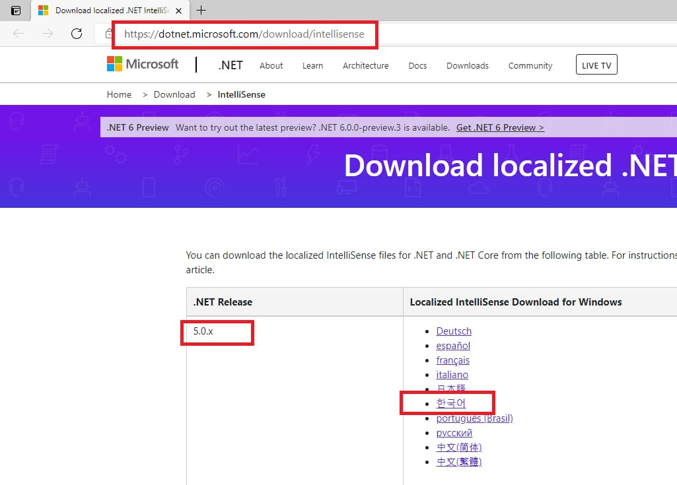The height and width of the screenshot is (485, 677).
Task: Click the browser forward arrow
Action: (48, 34)
